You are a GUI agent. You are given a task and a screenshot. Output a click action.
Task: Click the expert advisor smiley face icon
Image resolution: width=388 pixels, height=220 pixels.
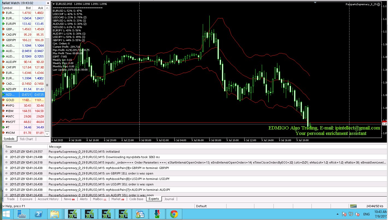click(379, 4)
